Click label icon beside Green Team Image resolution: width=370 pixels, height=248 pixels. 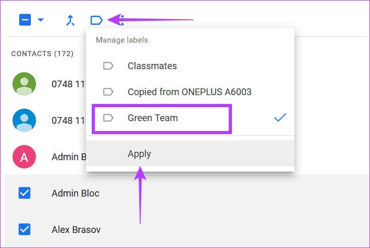click(108, 118)
